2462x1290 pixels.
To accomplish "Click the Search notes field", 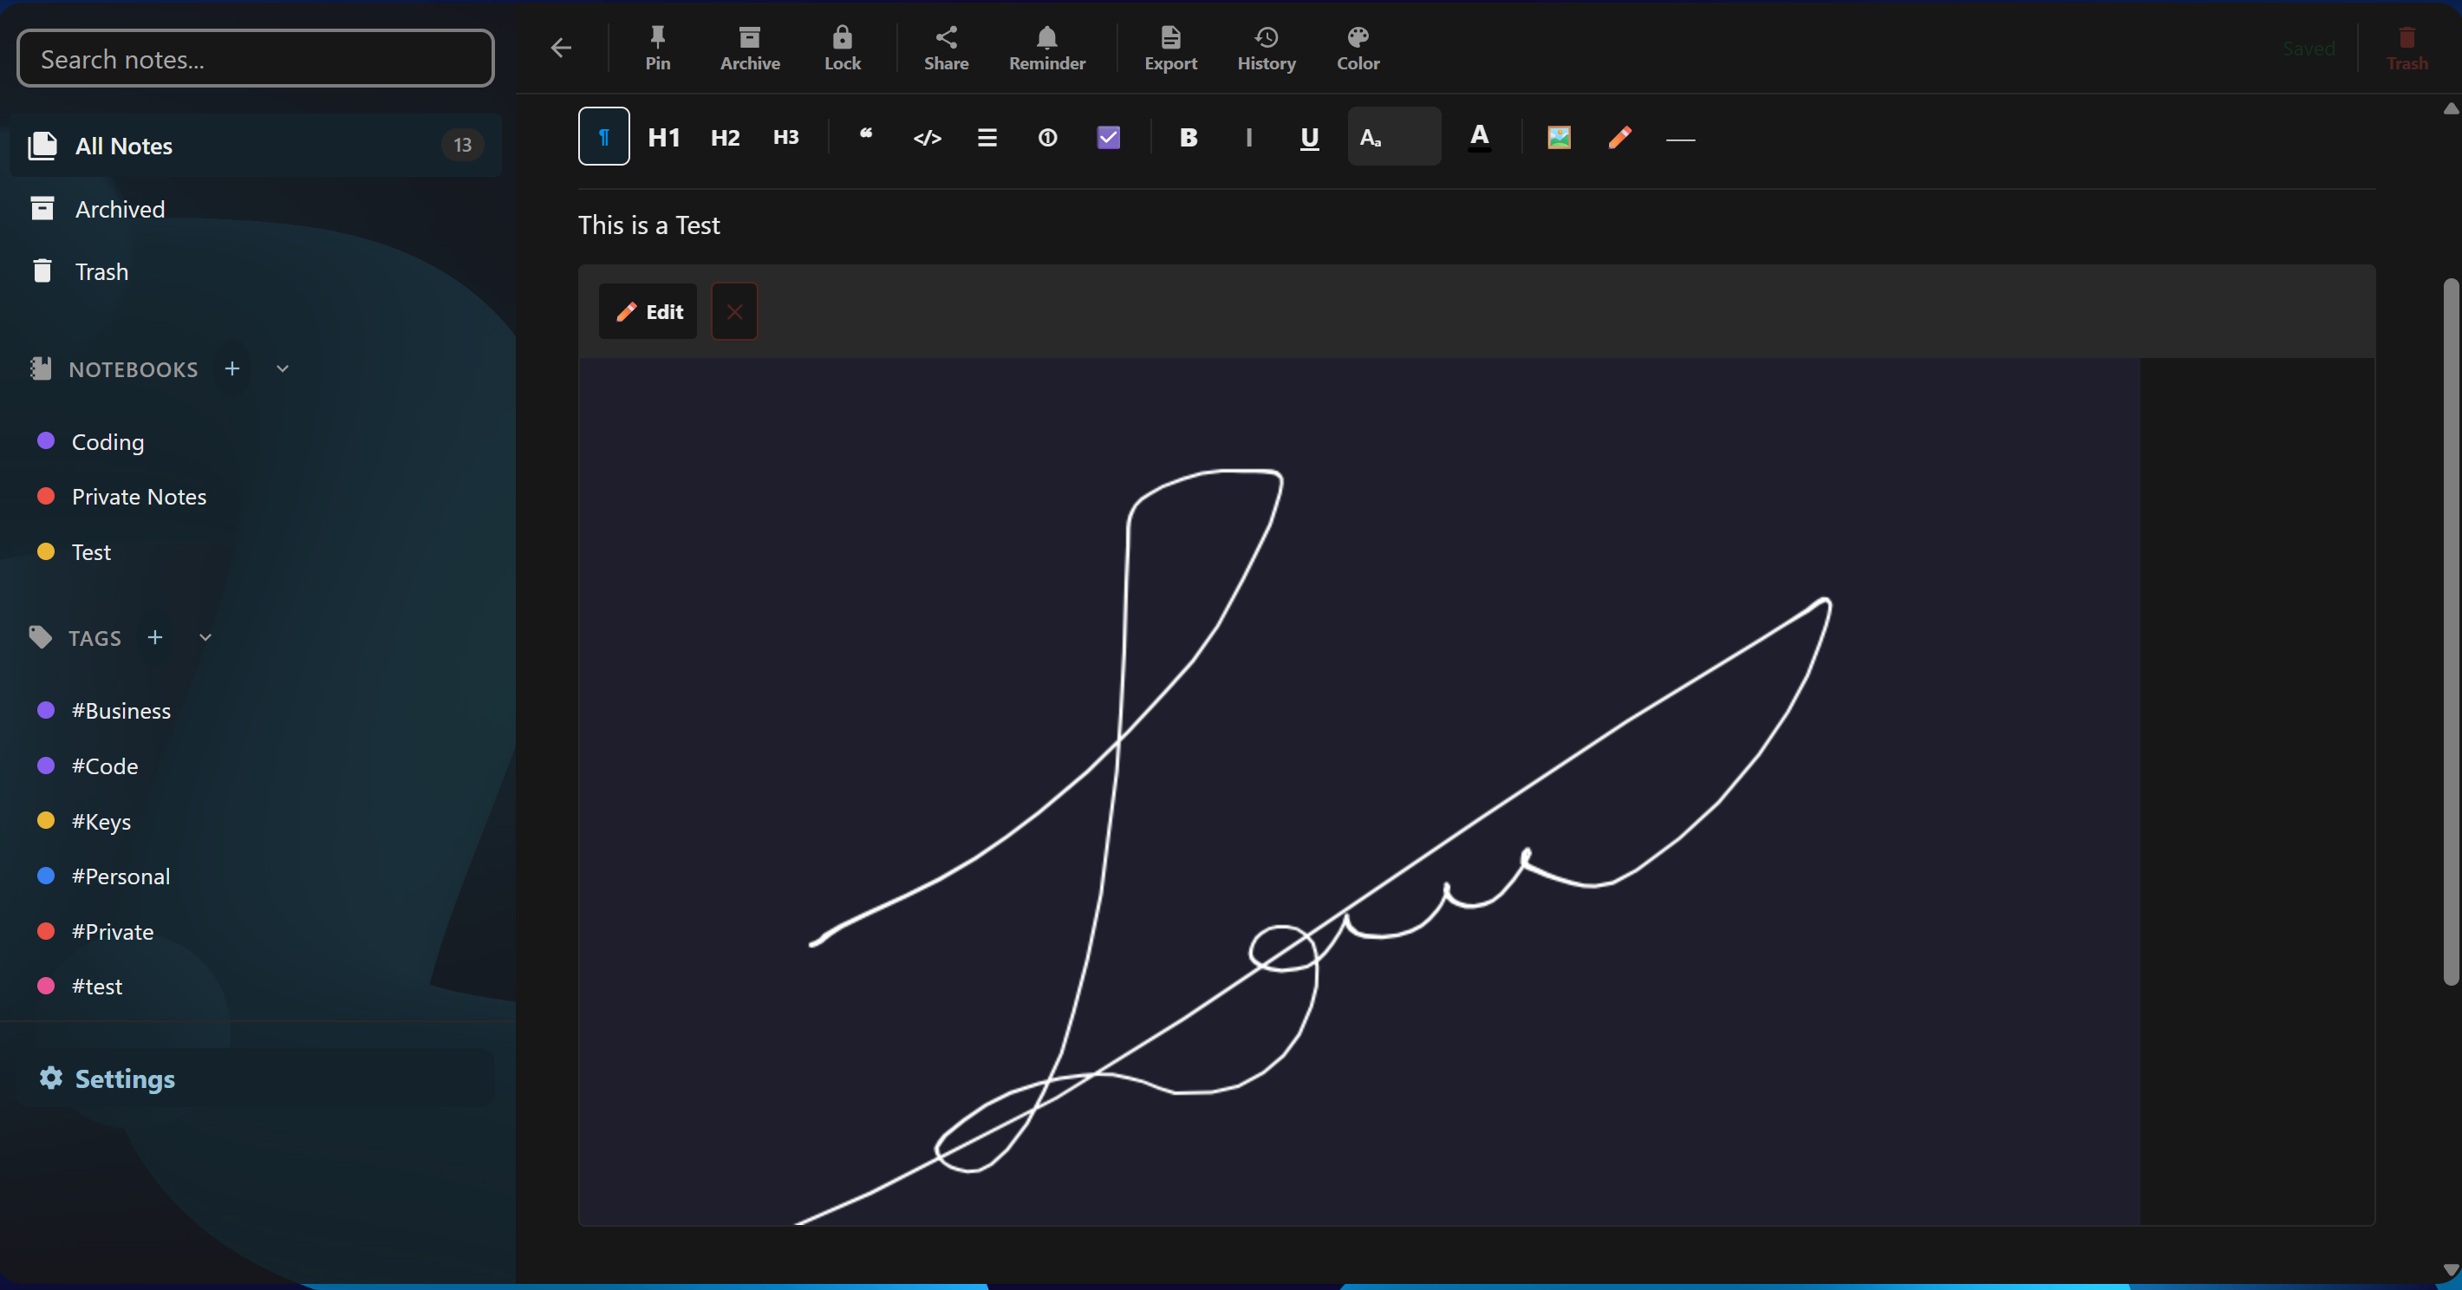I will click(x=255, y=59).
